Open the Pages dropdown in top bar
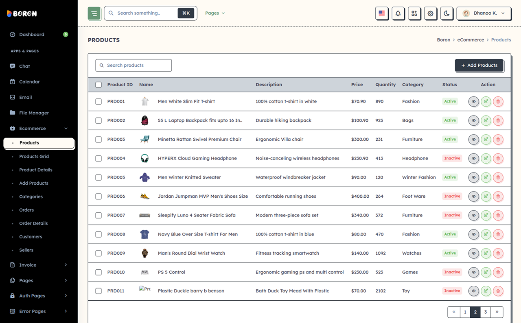 tap(215, 13)
